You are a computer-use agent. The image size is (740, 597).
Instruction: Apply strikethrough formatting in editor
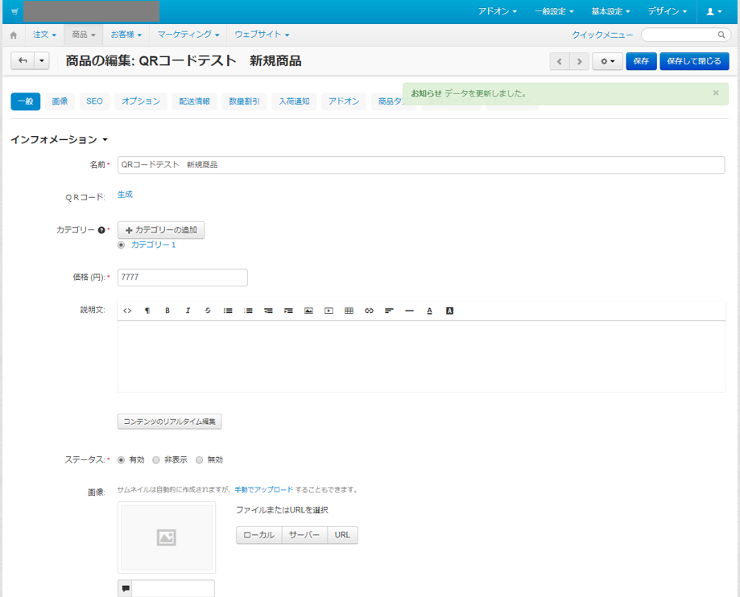[x=208, y=311]
